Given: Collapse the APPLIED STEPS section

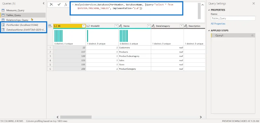Looking at the screenshot, I should 209,31.
